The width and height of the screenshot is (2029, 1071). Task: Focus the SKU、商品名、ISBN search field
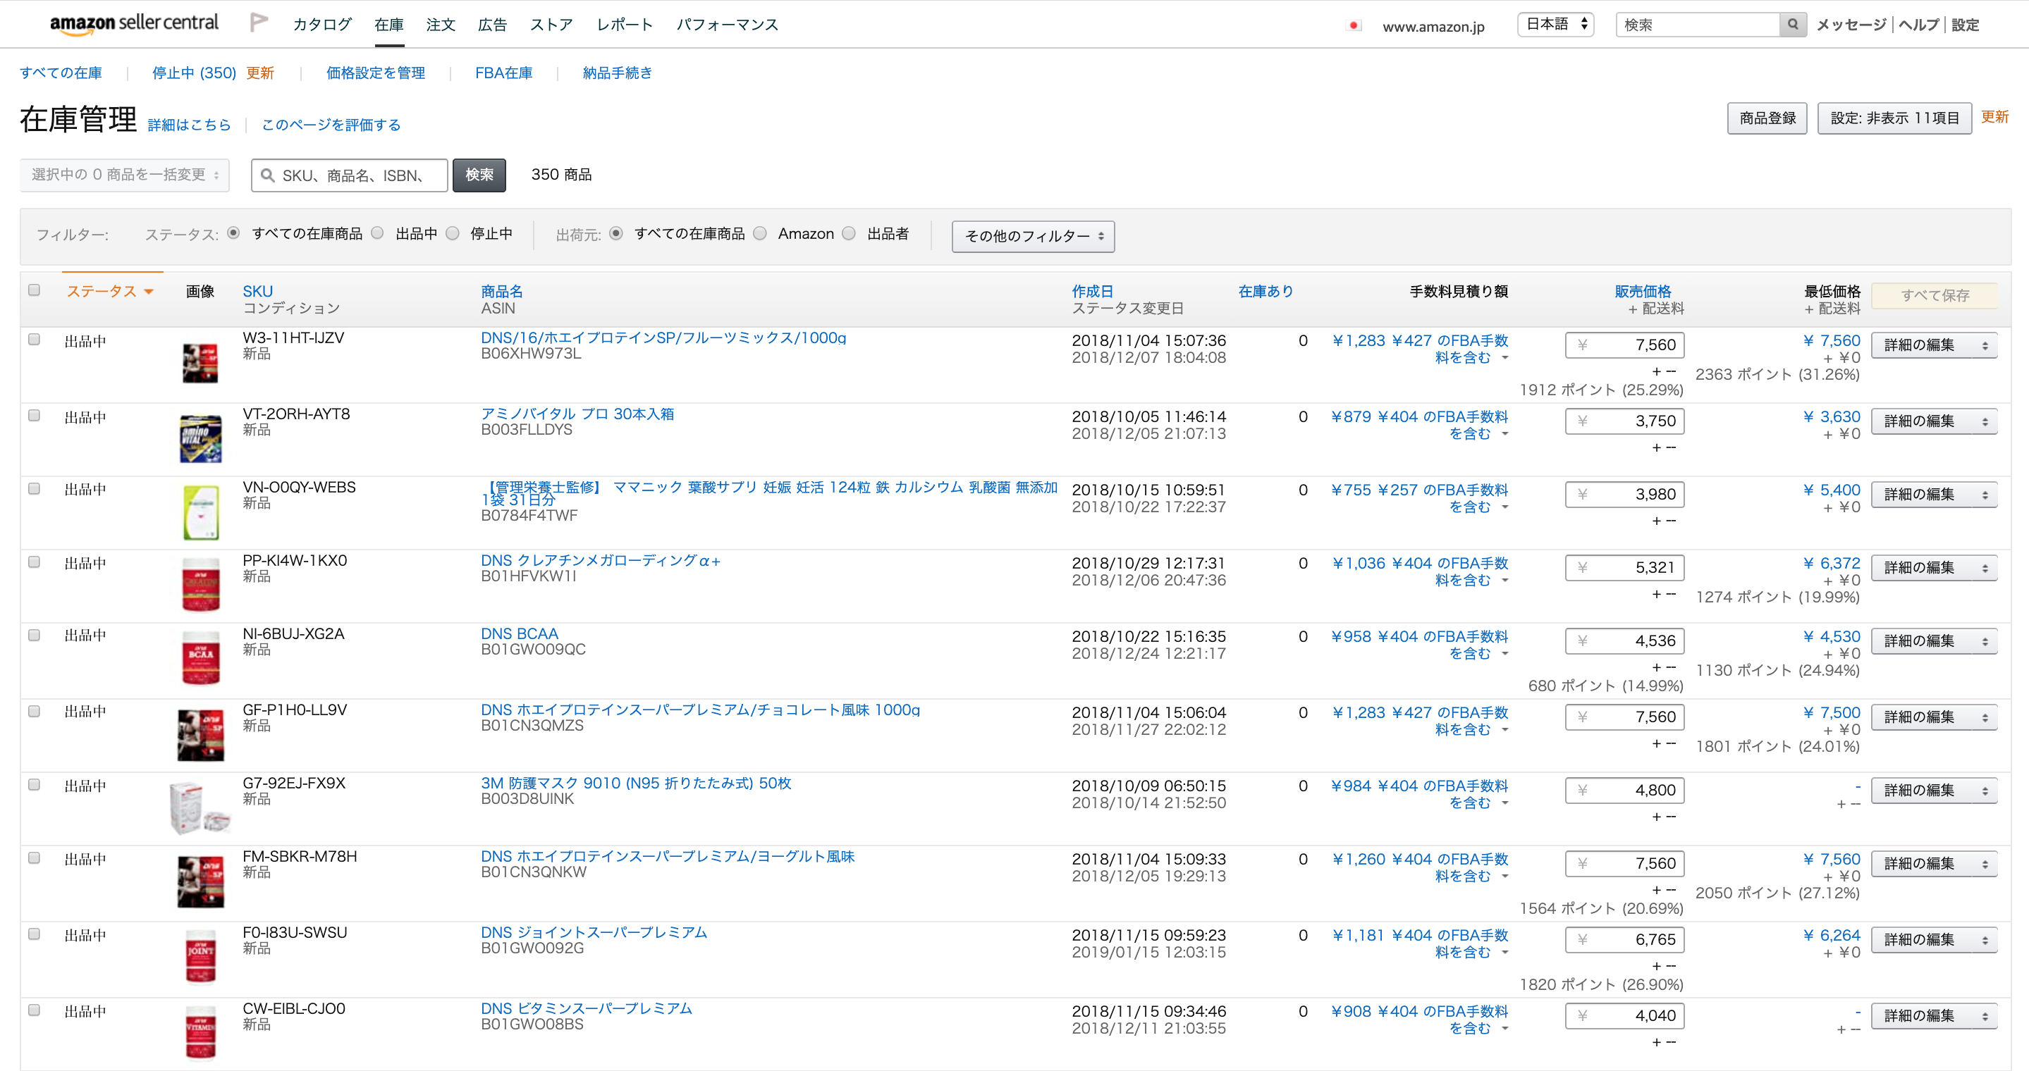pyautogui.click(x=350, y=175)
